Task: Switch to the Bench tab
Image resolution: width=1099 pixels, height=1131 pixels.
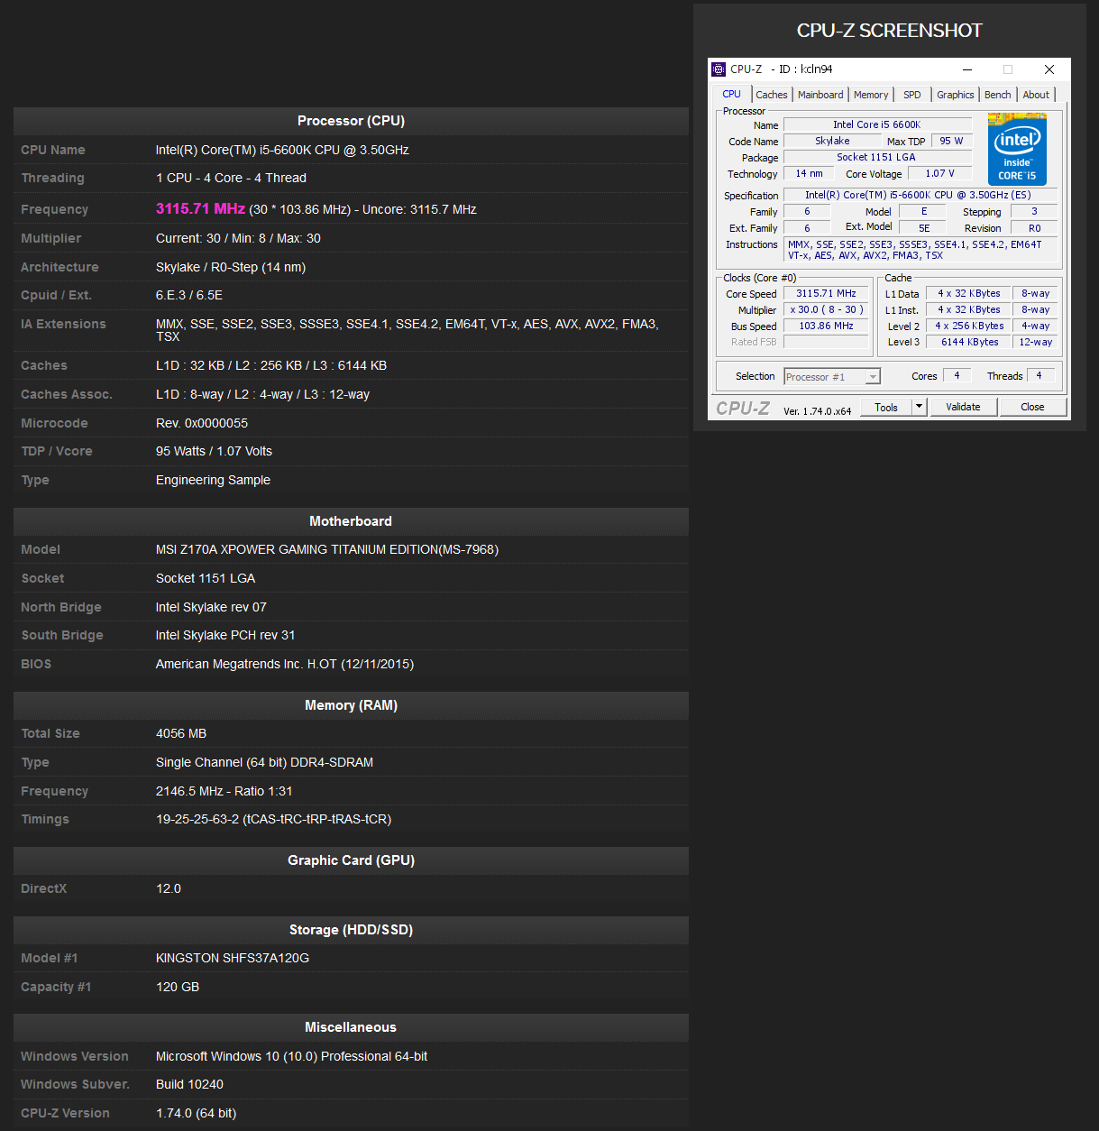Action: (998, 95)
